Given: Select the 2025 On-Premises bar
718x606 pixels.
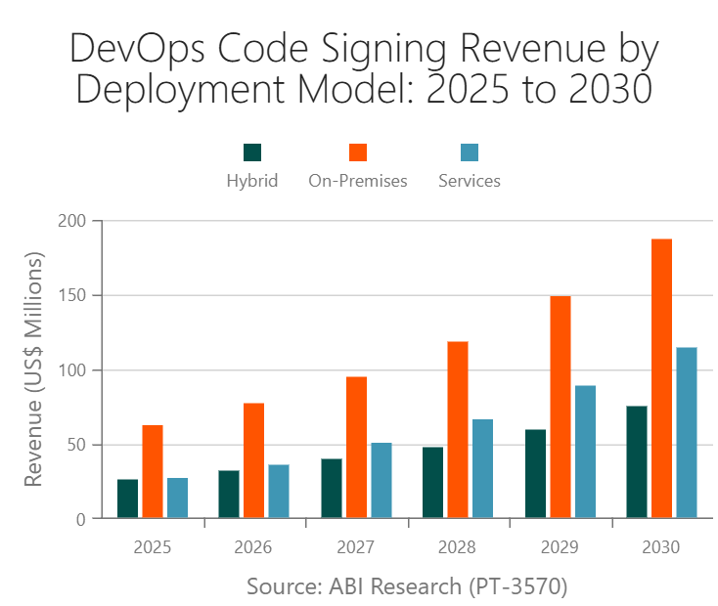Looking at the screenshot, I should pos(153,471).
